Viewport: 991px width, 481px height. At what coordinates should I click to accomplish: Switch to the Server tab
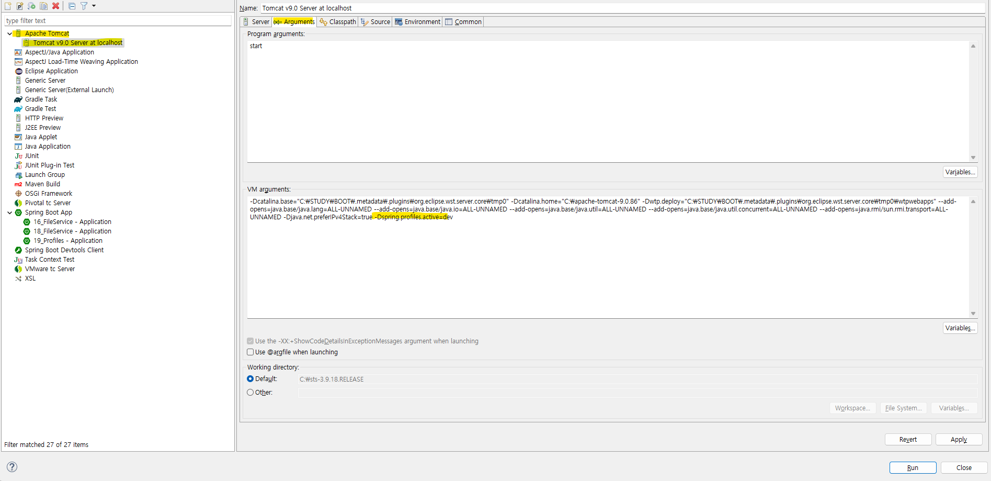tap(256, 22)
